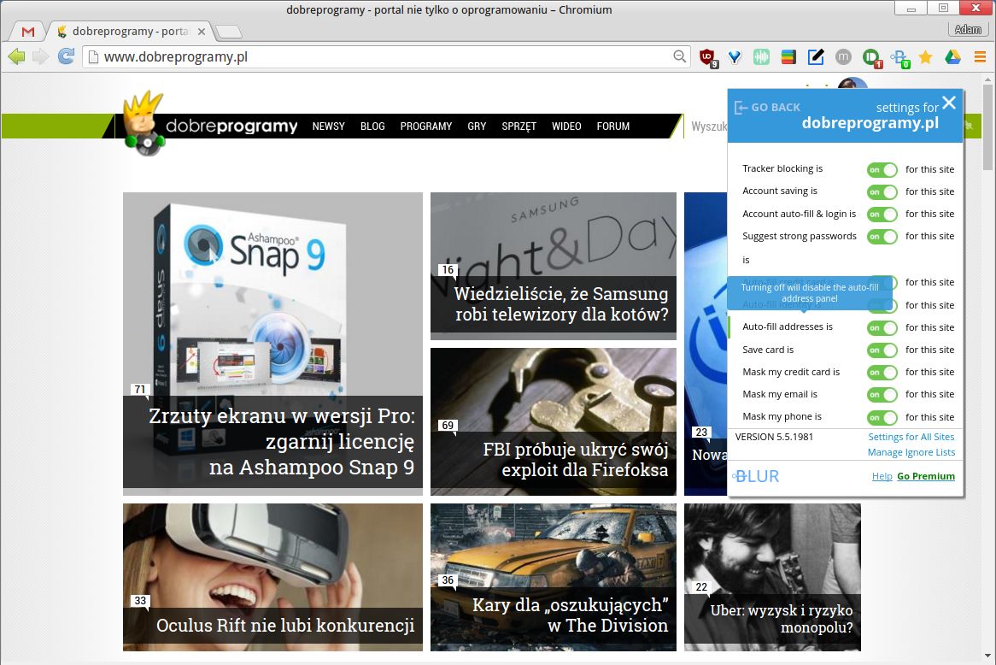Click the Blur extension toolbar icon

pos(899,58)
